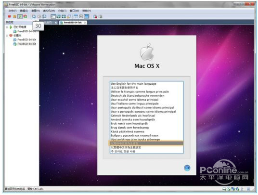Viewport: 258px width, 195px height.
Task: Close the FreeBSD 64-bit tab
Action: [x=85, y=23]
